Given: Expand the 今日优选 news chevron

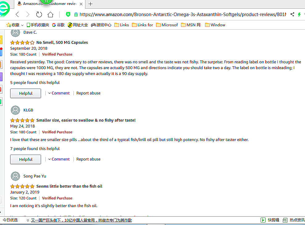Looking at the screenshot, I should click(x=28, y=220).
